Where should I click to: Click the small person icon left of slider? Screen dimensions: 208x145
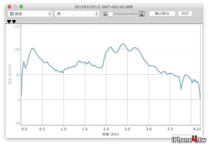pyautogui.click(x=105, y=14)
